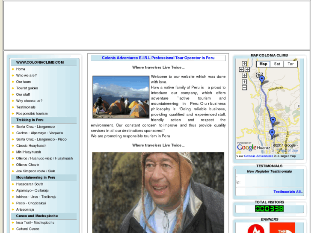Open Pisco - Chopicalqui climb
This screenshot has height=233, width=311.
(x=31, y=203)
